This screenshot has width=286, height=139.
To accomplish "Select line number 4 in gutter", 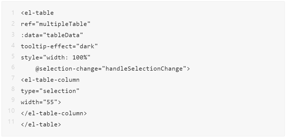I will coord(13,45).
